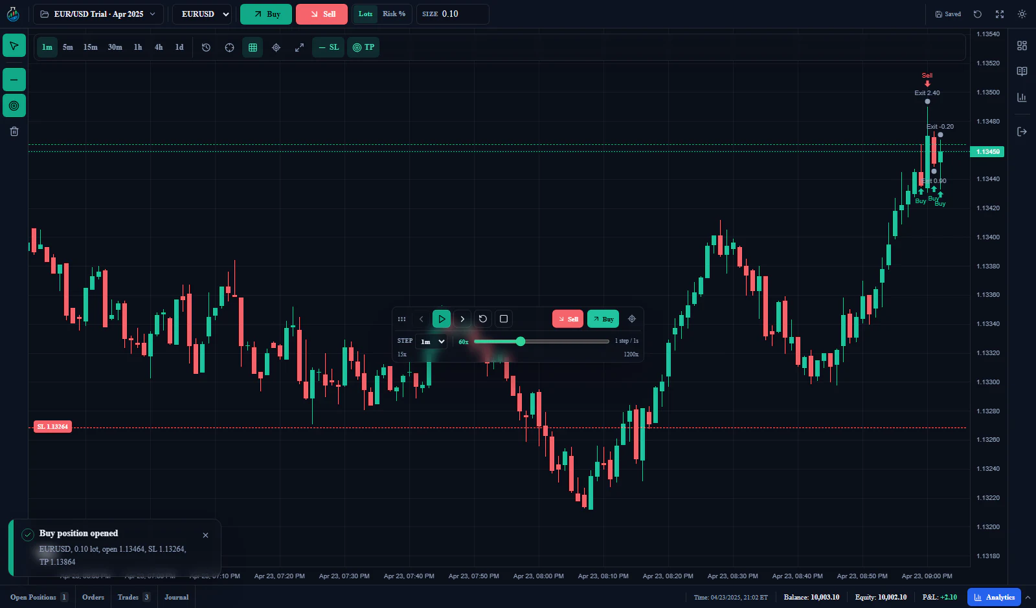Click the 1.13450 current price label
The height and width of the screenshot is (608, 1036).
[987, 152]
